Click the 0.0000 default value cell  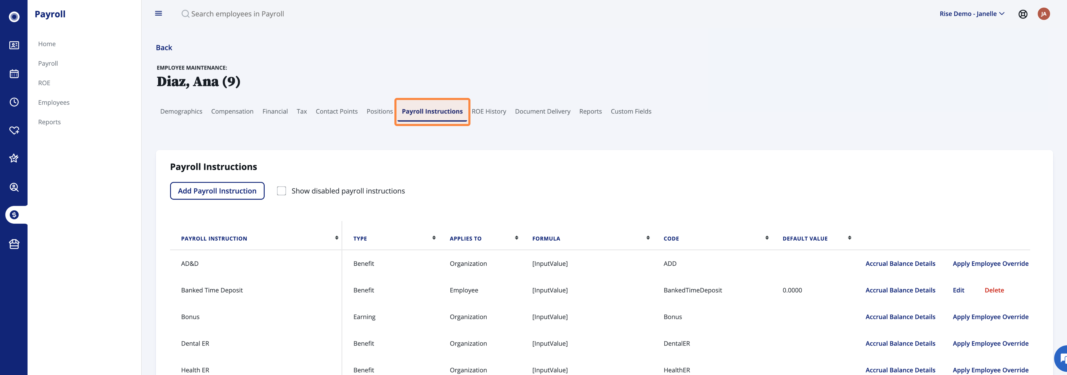coord(792,290)
